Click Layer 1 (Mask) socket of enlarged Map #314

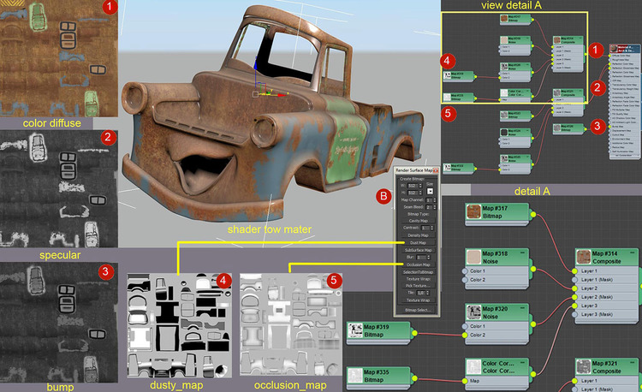point(574,280)
